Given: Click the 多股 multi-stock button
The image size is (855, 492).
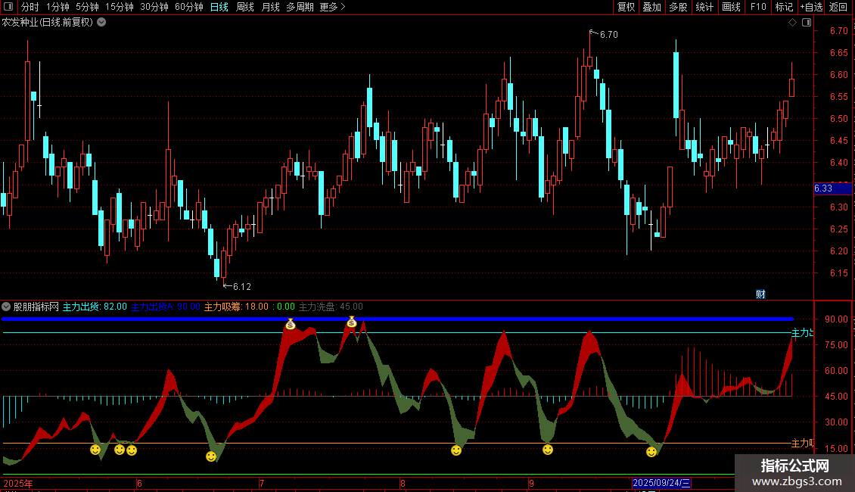Looking at the screenshot, I should tap(679, 7).
